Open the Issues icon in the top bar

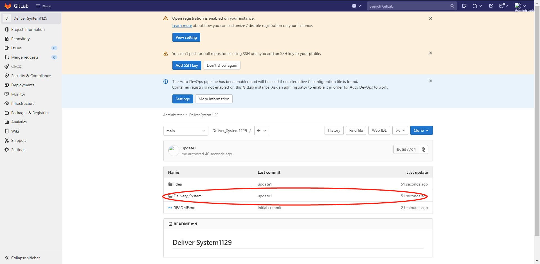coord(464,6)
